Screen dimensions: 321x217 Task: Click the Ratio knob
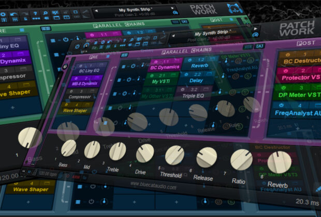pos(241,160)
